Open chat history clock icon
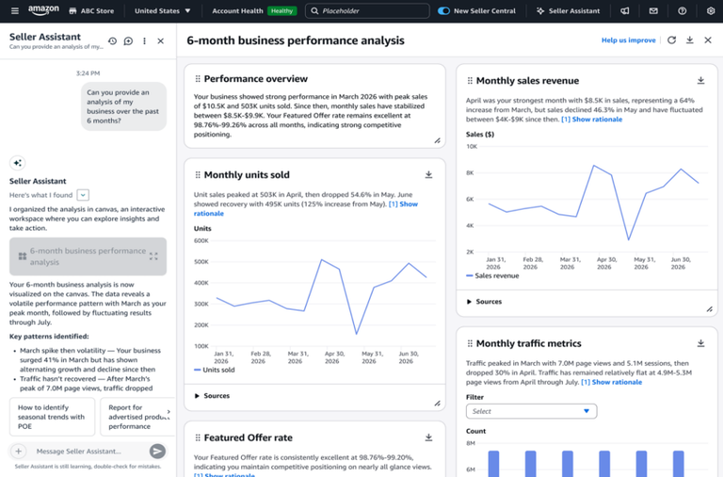 tap(113, 41)
